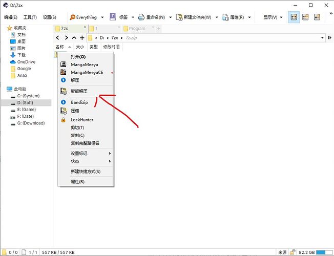Choose 解压 extract in context menu
The image size is (334, 256).
(86, 80)
